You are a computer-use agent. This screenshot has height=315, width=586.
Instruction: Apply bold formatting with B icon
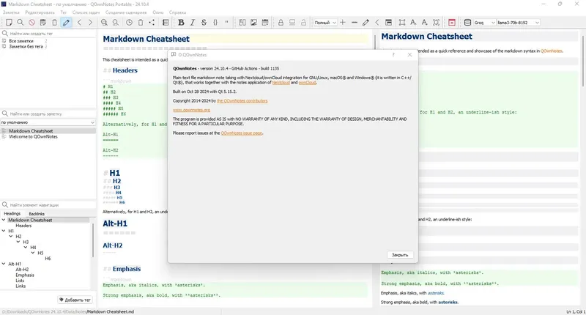coord(181,23)
